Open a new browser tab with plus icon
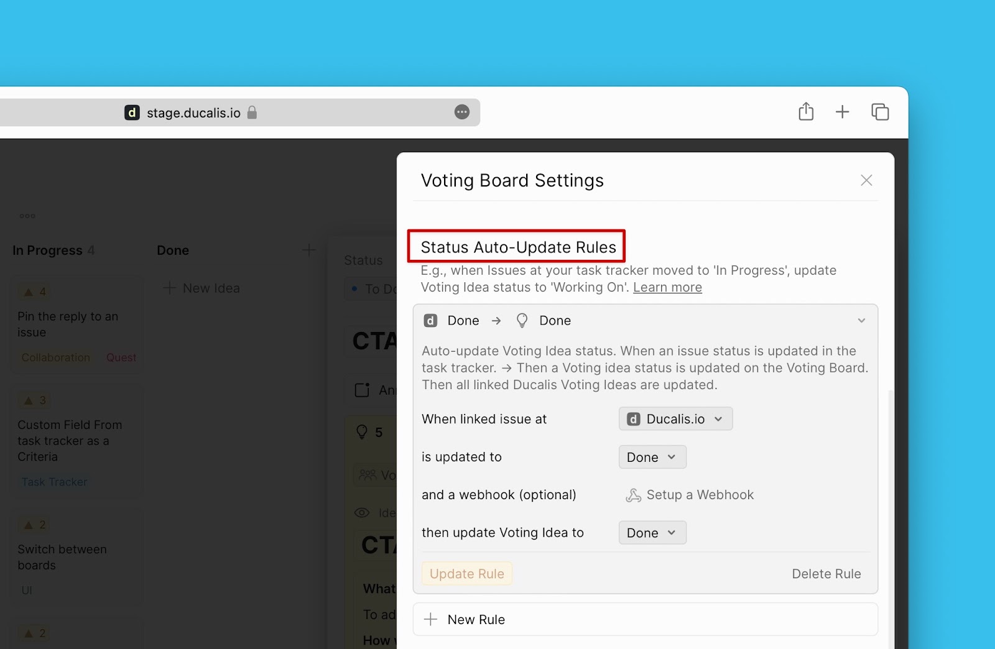995x649 pixels. pyautogui.click(x=842, y=112)
